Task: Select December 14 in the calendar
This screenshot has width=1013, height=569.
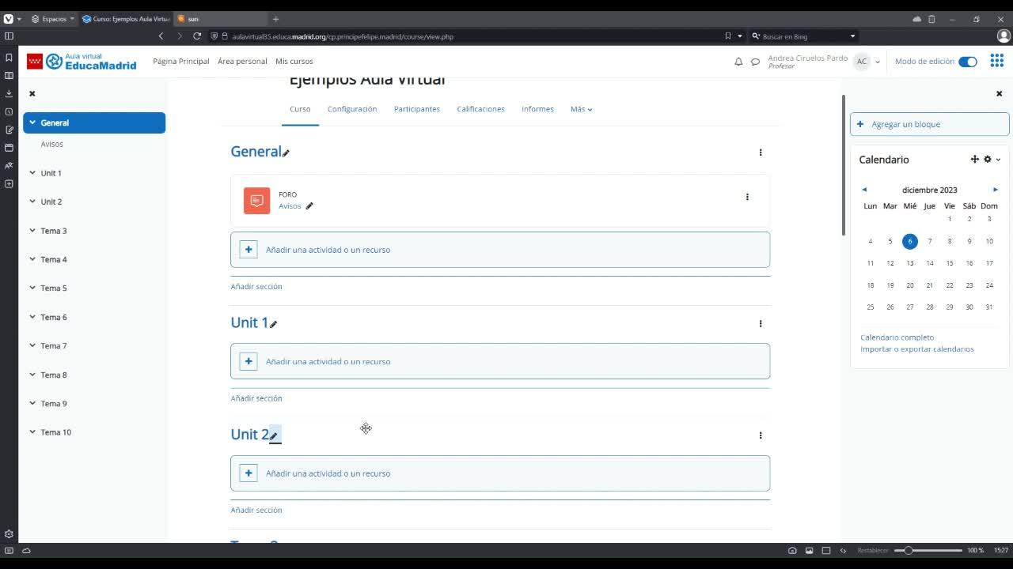Action: pos(930,263)
